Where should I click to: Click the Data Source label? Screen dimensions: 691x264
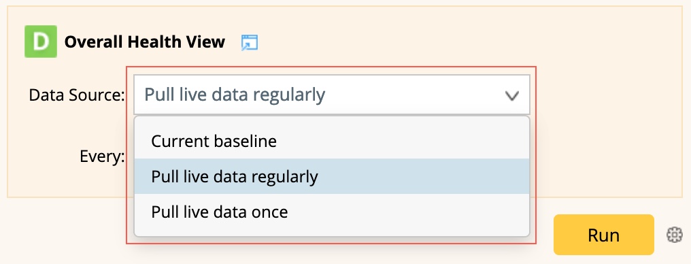coord(77,95)
